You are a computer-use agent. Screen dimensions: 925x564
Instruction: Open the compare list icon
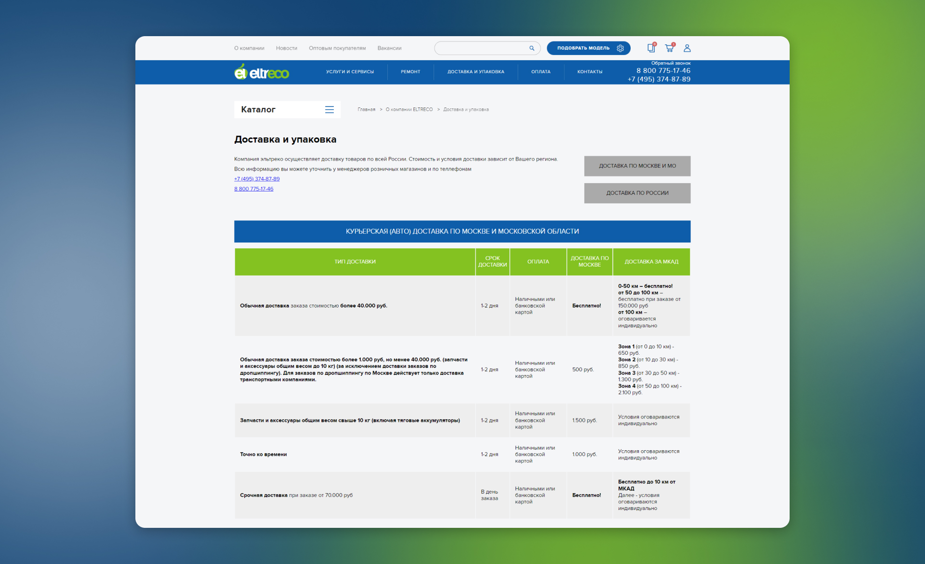tap(651, 48)
